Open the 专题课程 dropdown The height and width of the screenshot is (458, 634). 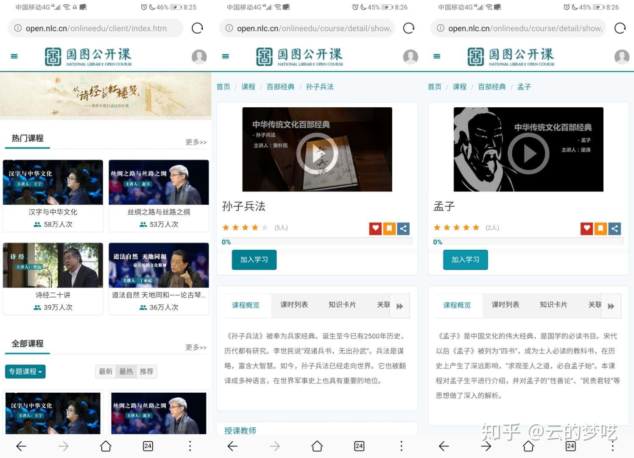click(25, 371)
